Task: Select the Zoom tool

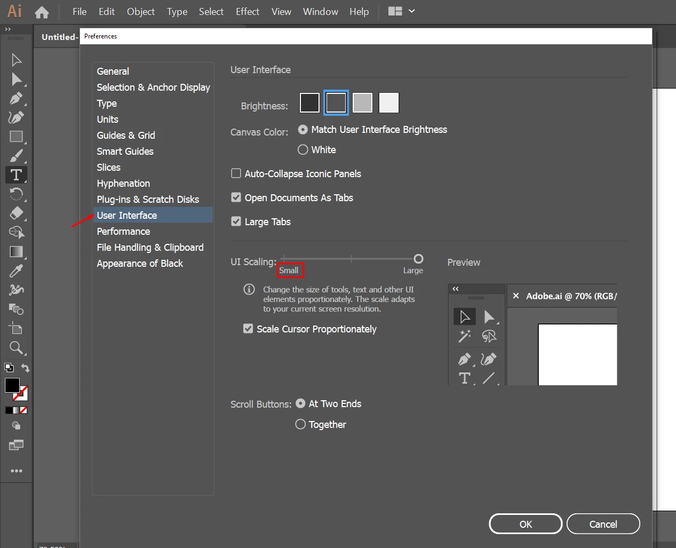Action: pos(16,348)
